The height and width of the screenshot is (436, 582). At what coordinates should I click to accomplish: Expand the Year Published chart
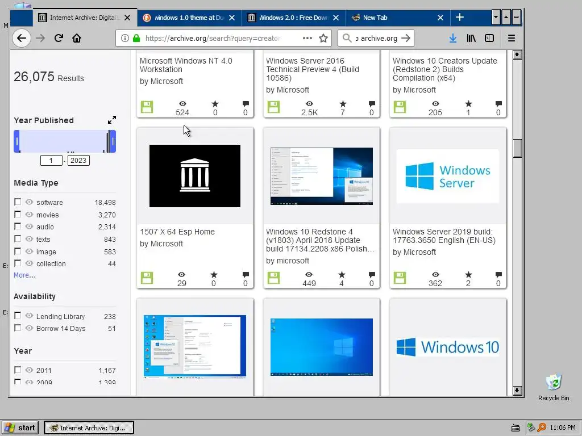(112, 120)
